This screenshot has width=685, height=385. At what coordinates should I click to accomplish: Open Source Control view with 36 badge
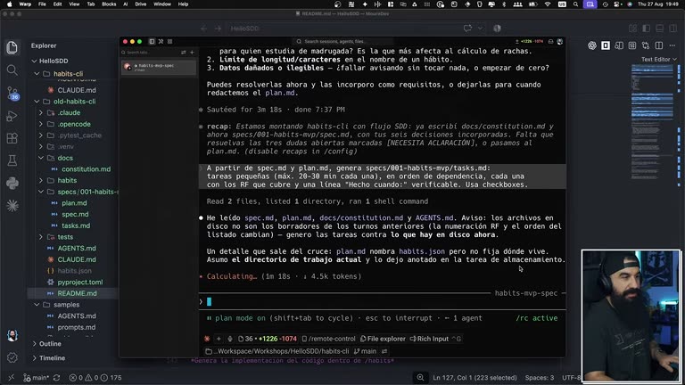(x=12, y=93)
